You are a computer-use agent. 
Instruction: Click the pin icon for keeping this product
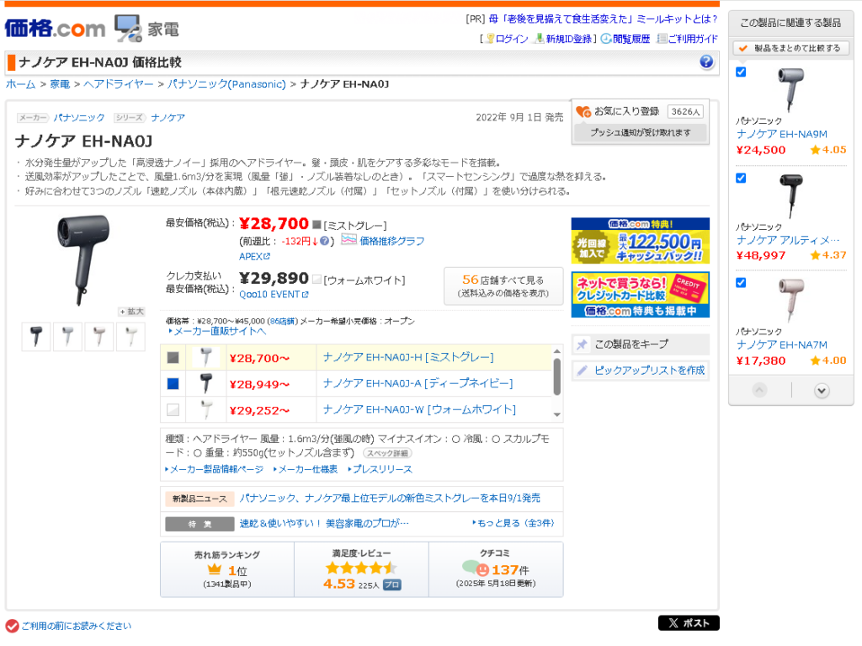(582, 344)
